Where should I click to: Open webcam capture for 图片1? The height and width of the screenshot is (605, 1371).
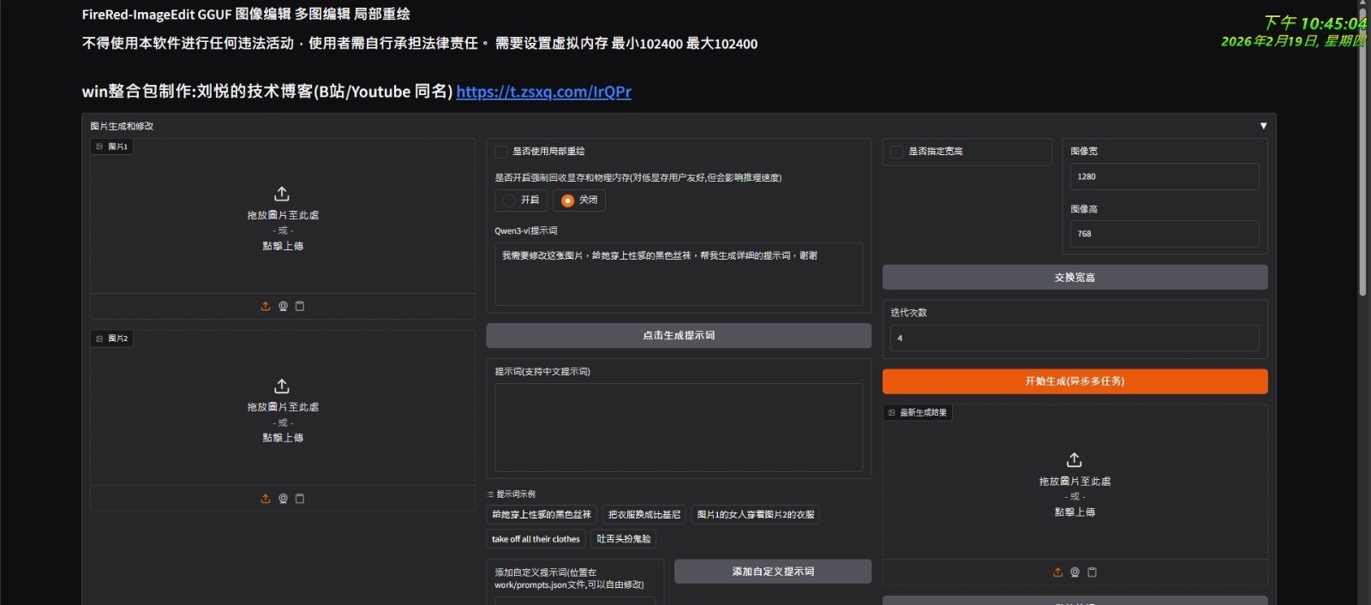(x=283, y=306)
